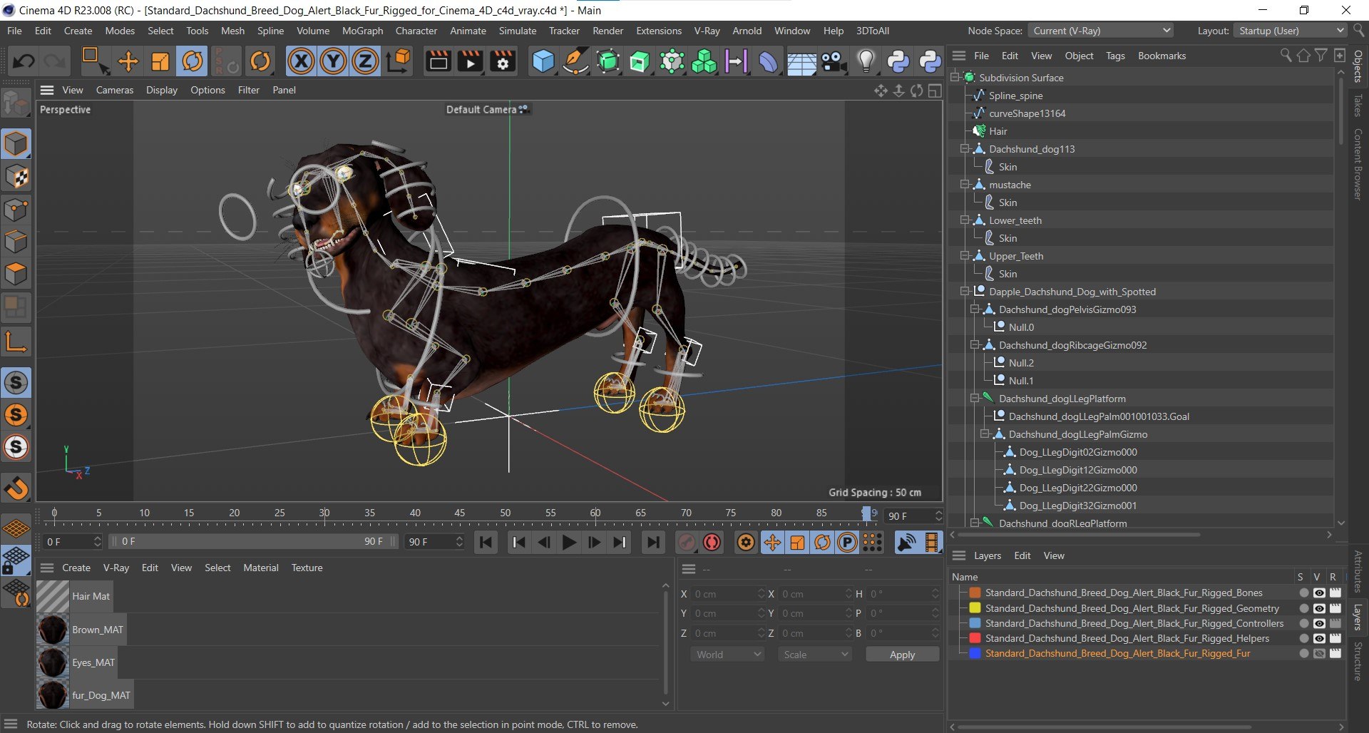The image size is (1369, 733).
Task: Open the Simulate menu
Action: (x=518, y=31)
